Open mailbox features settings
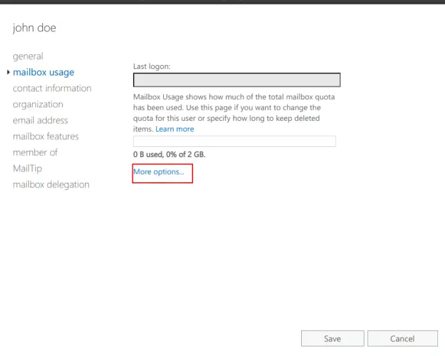This screenshot has width=445, height=356. click(46, 136)
